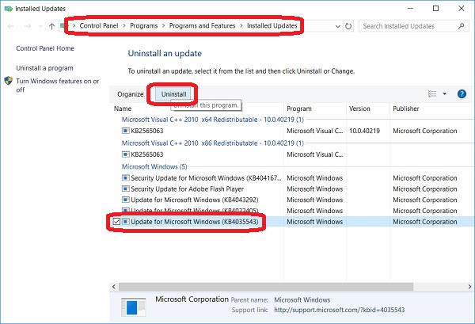
Task: Click icon of Adobe Flash Player update row
Action: [x=125, y=189]
